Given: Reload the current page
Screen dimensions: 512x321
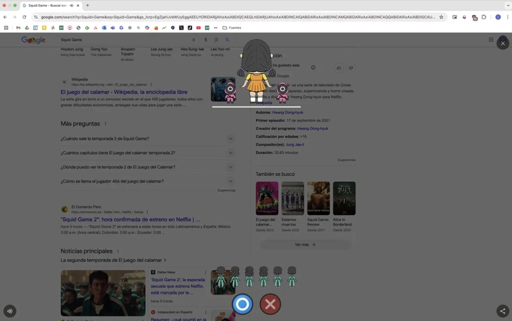Looking at the screenshot, I should [x=24, y=17].
